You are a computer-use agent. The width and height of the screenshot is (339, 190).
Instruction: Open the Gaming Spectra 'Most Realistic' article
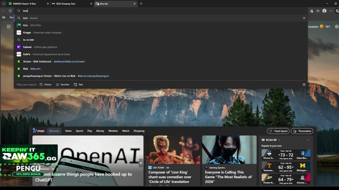[x=229, y=160]
